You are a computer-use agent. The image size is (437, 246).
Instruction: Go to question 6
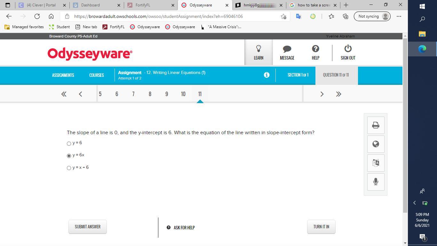pyautogui.click(x=117, y=94)
